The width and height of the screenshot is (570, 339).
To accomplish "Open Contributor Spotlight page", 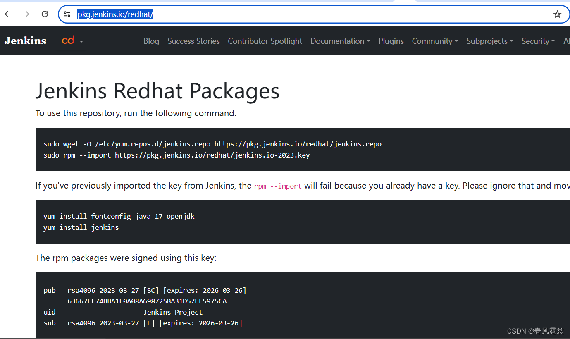I will point(265,41).
